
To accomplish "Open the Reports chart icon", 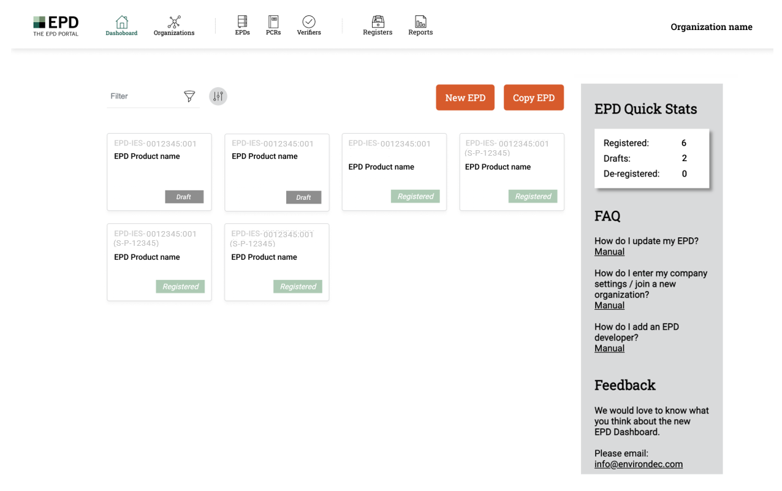I will [420, 22].
